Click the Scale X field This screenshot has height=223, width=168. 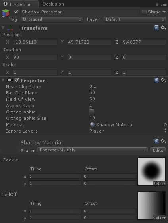coord(35,72)
